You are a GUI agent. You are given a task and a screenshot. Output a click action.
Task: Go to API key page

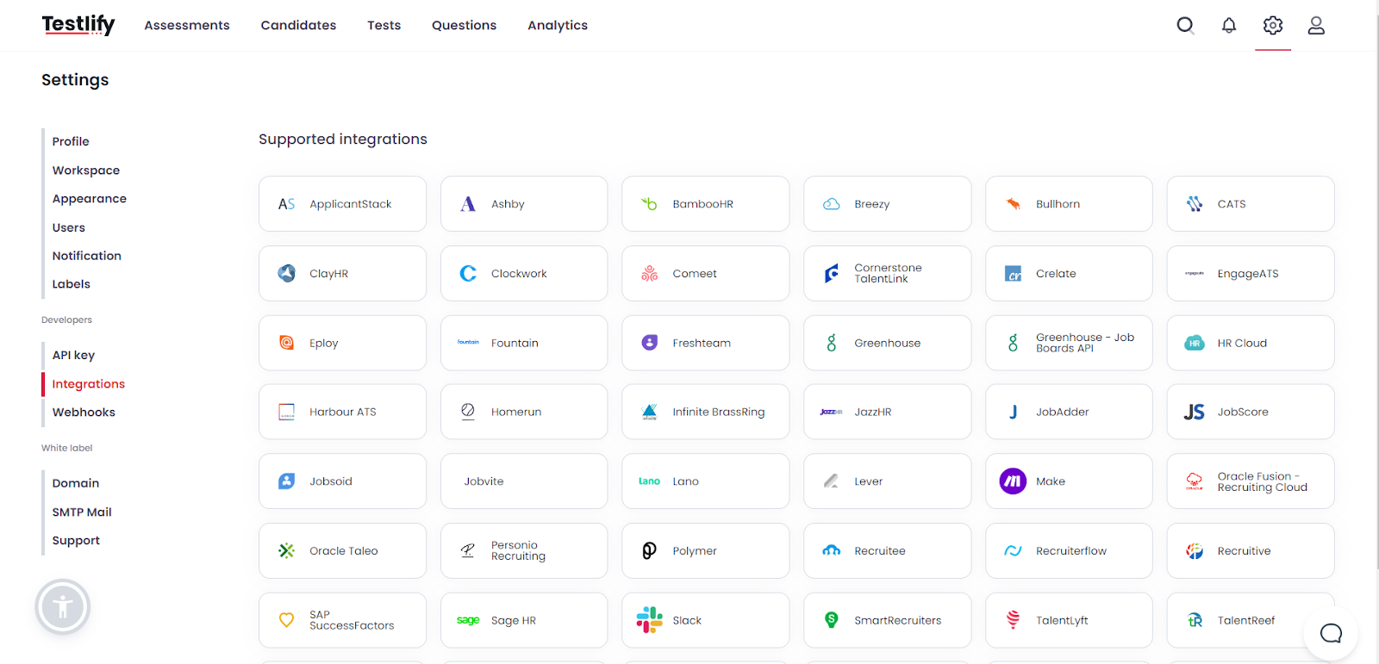click(73, 355)
